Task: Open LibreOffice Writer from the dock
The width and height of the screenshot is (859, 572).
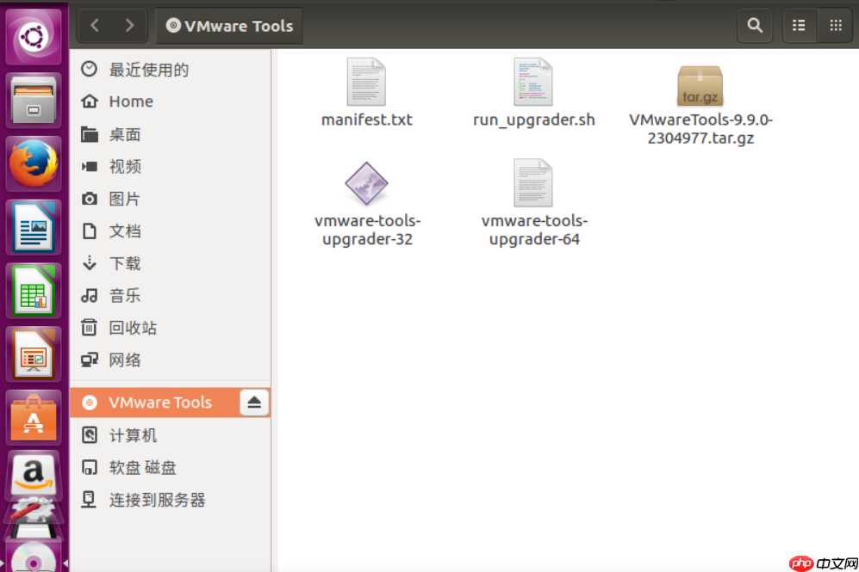Action: click(x=34, y=227)
